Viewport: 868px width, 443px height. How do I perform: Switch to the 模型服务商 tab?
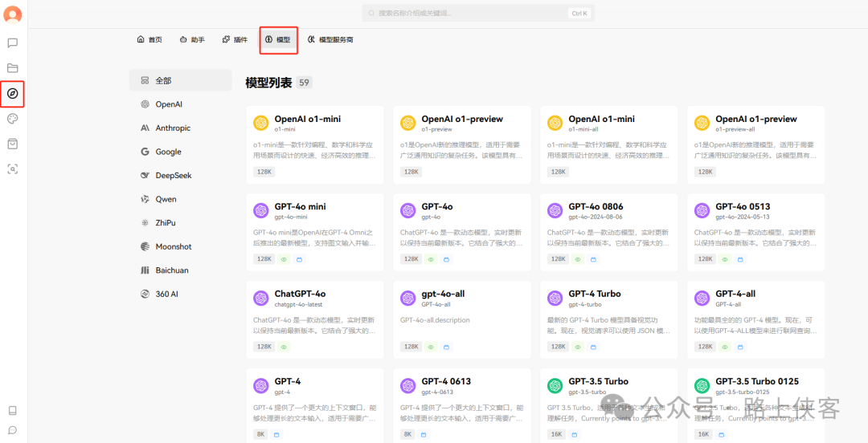pyautogui.click(x=330, y=40)
